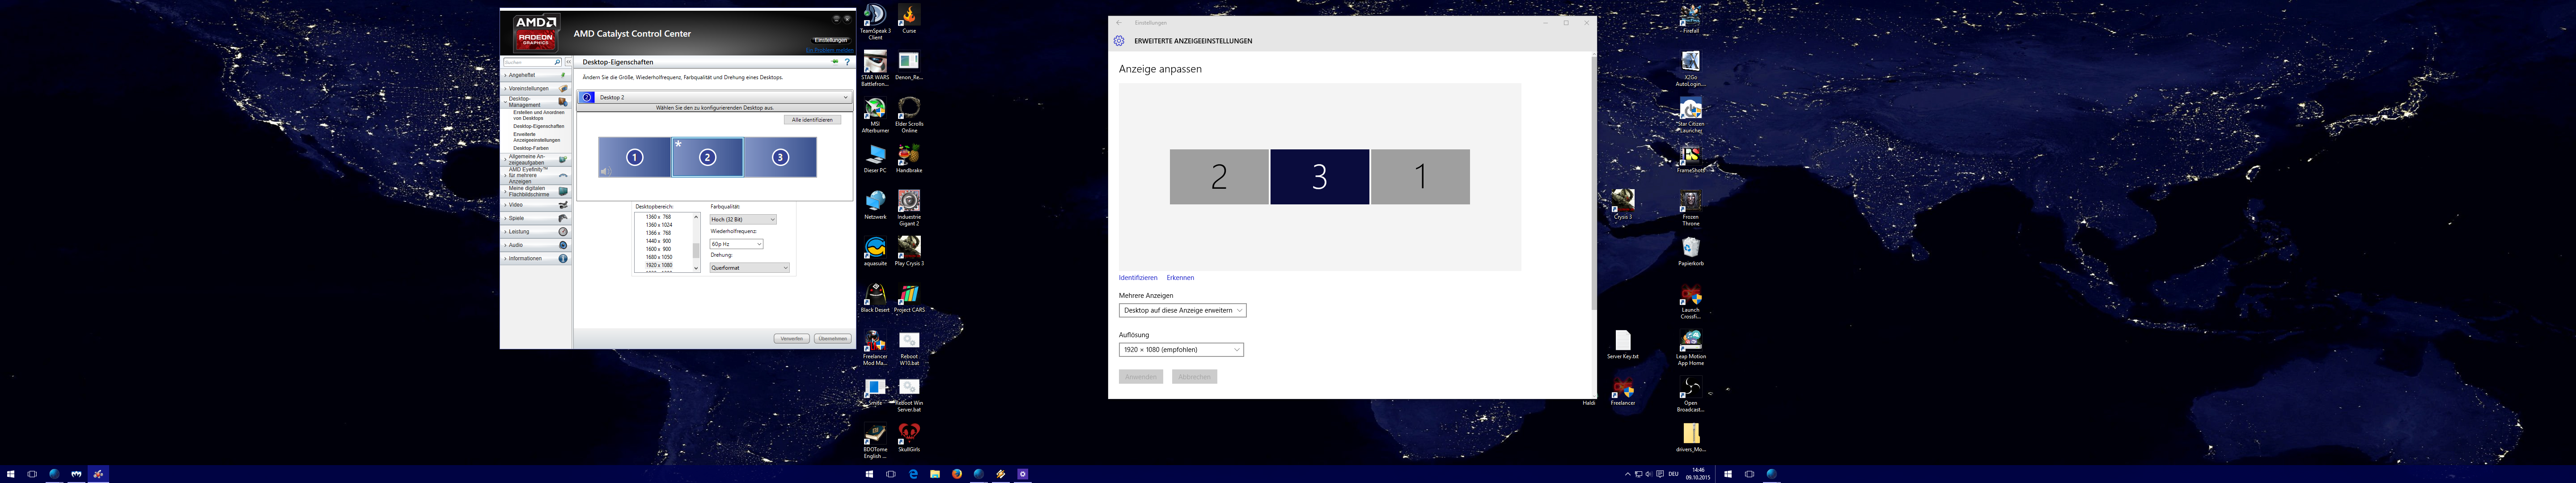Select the Server Key.txt file icon
The image size is (2576, 483).
(x=1623, y=345)
